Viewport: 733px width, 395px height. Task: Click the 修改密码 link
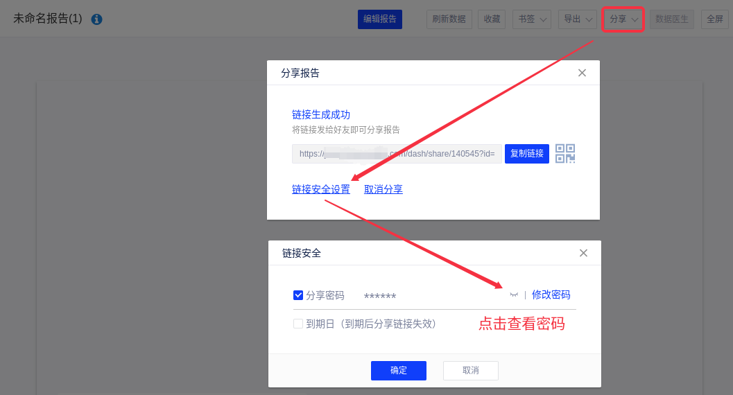coord(551,295)
